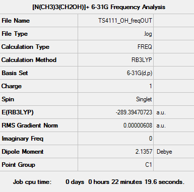Screen dimensions: 194x192
Task: Select the Dipole Moment value 2.1357
Action: click(144, 152)
